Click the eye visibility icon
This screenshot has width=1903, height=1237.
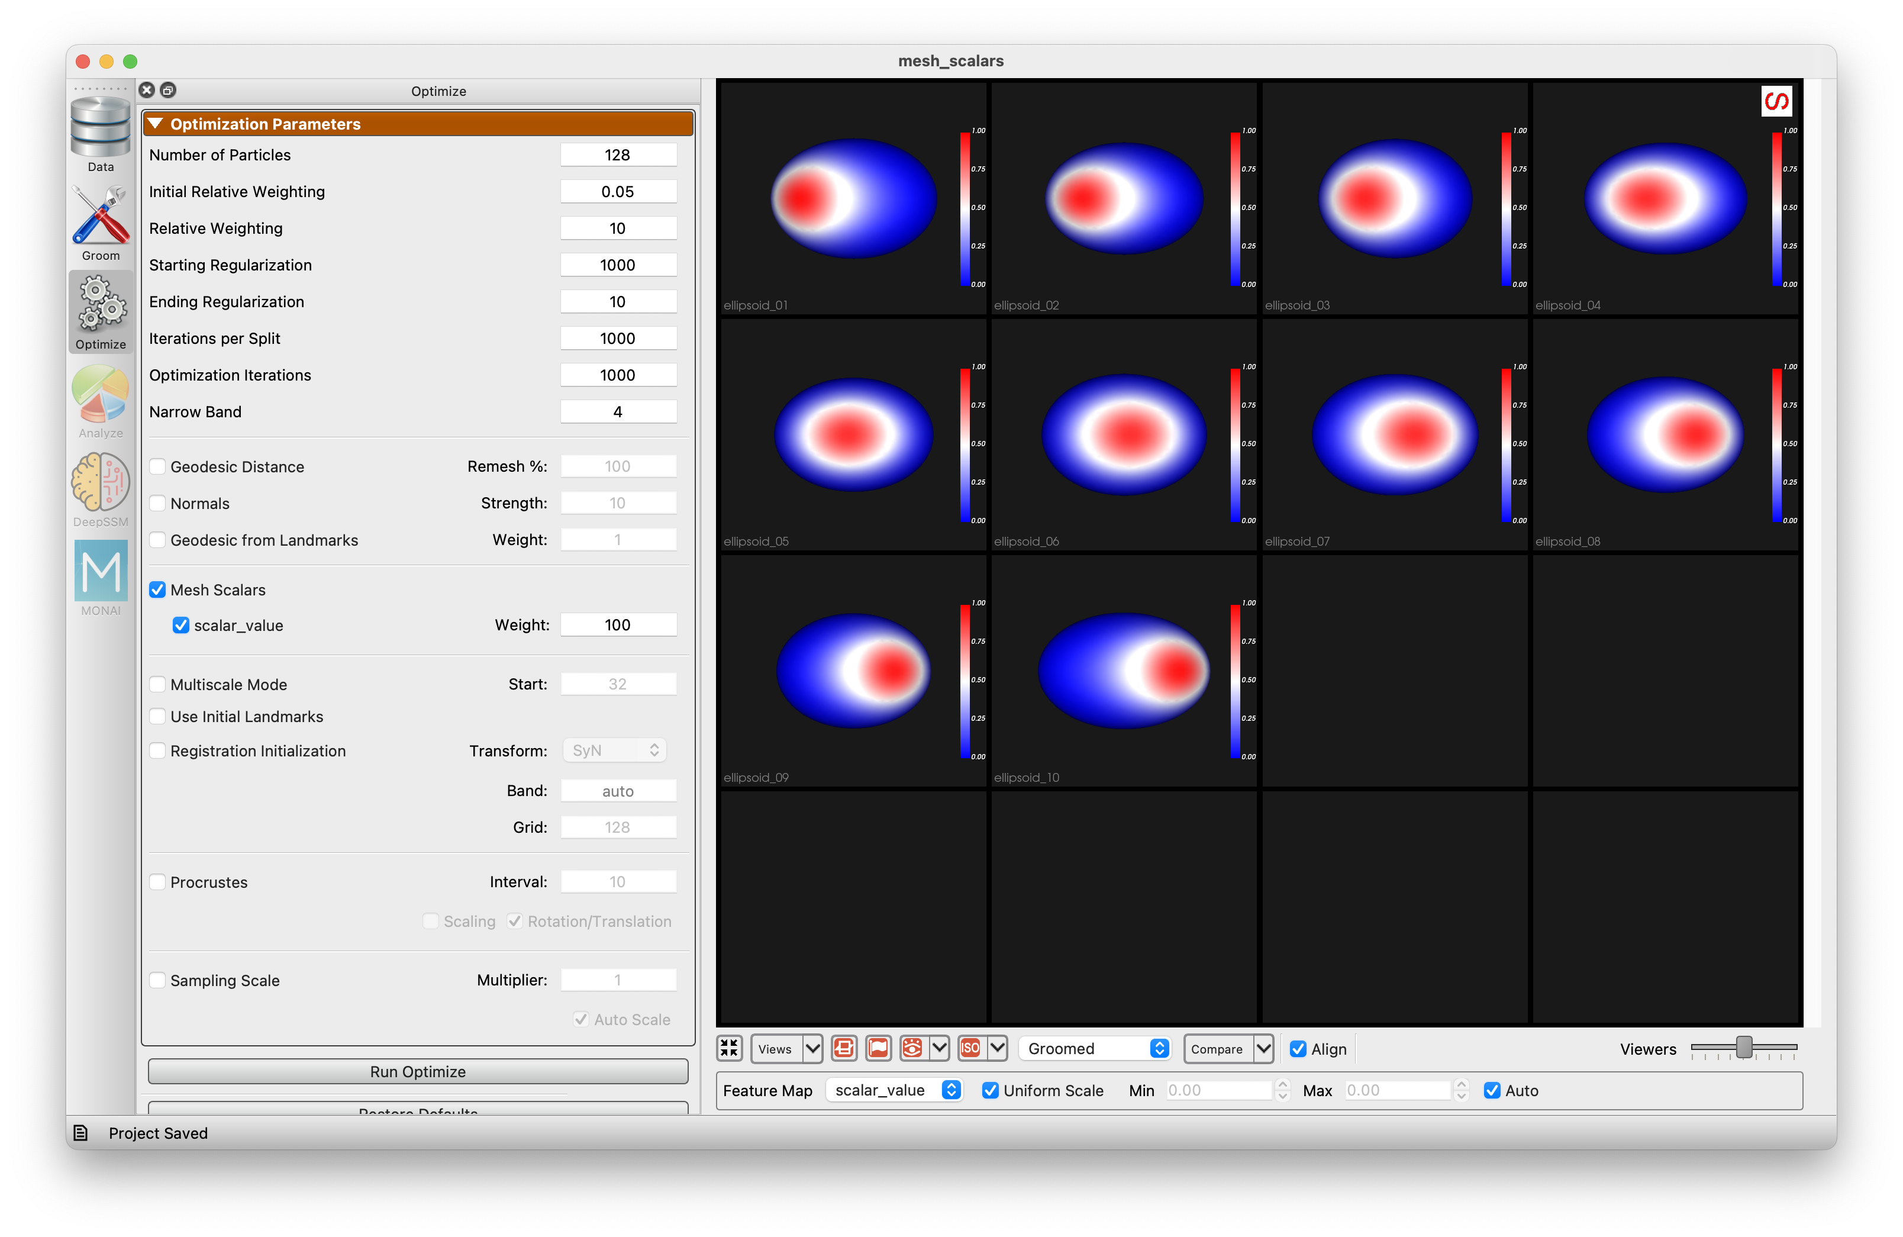(912, 1048)
